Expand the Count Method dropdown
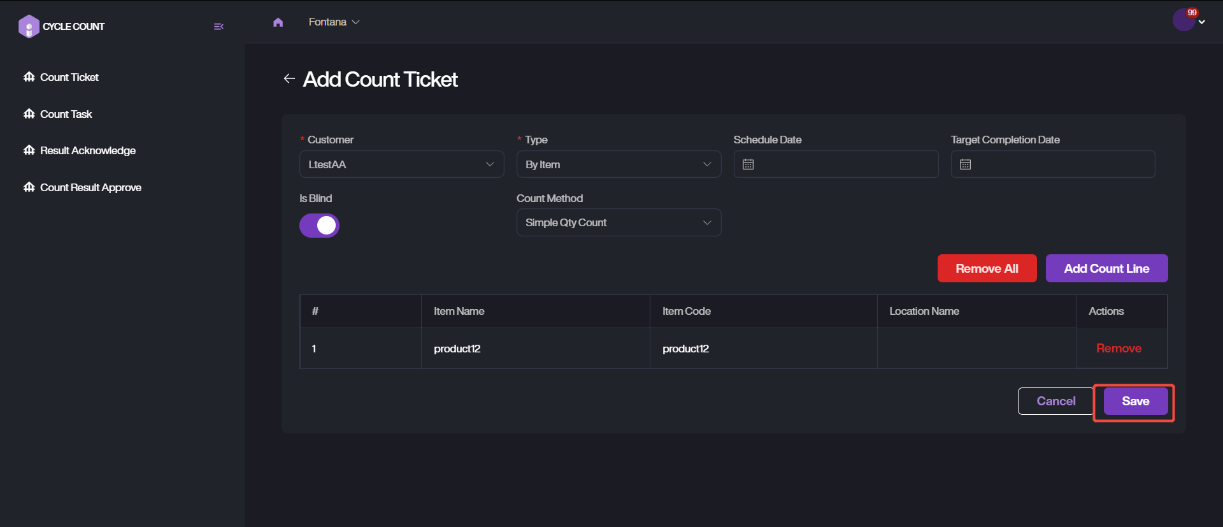 (619, 222)
